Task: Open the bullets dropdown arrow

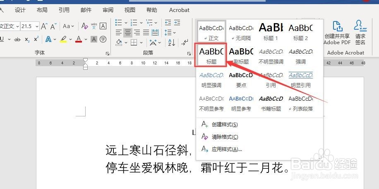Action: [x=126, y=23]
